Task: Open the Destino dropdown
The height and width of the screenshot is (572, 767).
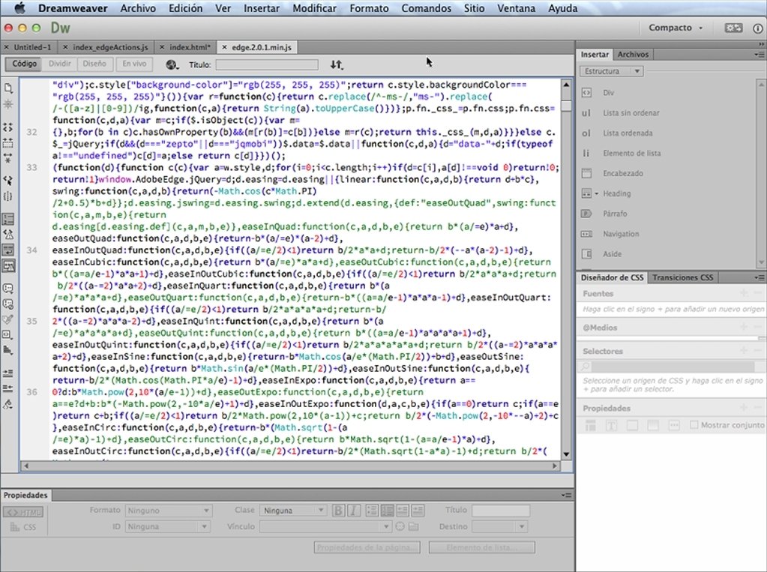Action: click(x=499, y=527)
